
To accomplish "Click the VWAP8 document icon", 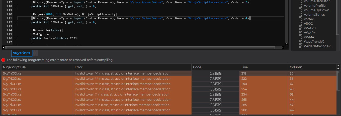I will (x=301, y=28).
